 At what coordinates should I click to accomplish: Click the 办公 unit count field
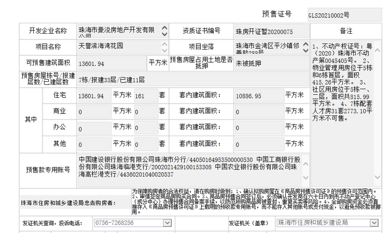146,128
